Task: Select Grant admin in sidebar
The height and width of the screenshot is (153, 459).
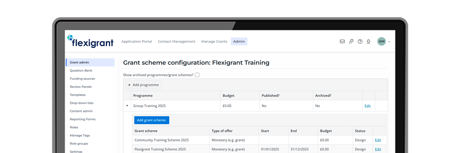Action: 90,62
